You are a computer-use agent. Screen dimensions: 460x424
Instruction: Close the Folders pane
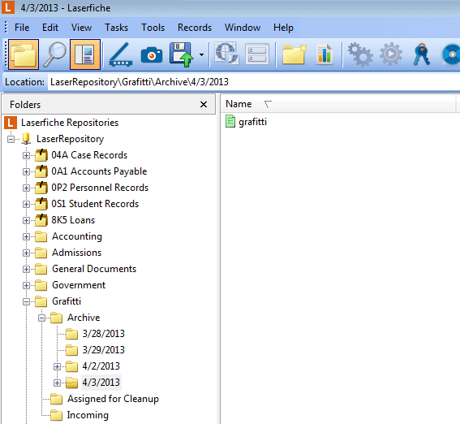click(204, 105)
